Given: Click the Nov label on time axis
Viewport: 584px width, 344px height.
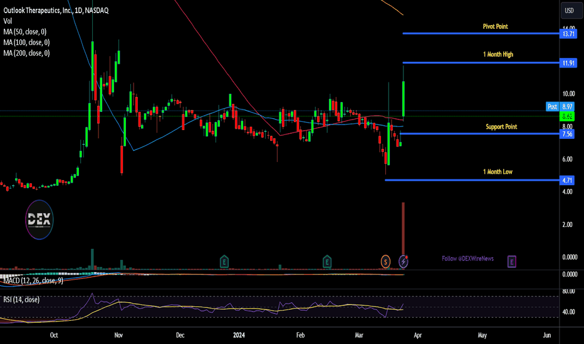Looking at the screenshot, I should tap(118, 335).
